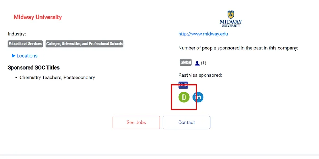
Task: Open the green Glassdoor icon
Action: click(x=184, y=97)
